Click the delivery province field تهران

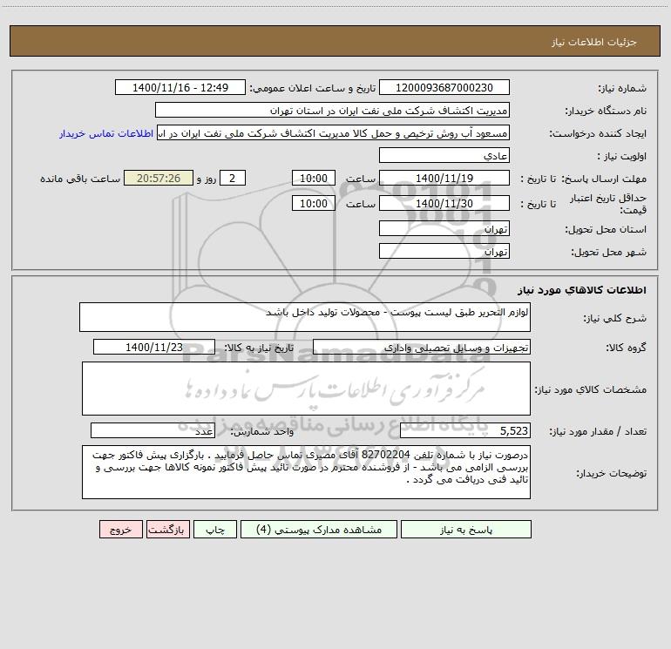[444, 229]
